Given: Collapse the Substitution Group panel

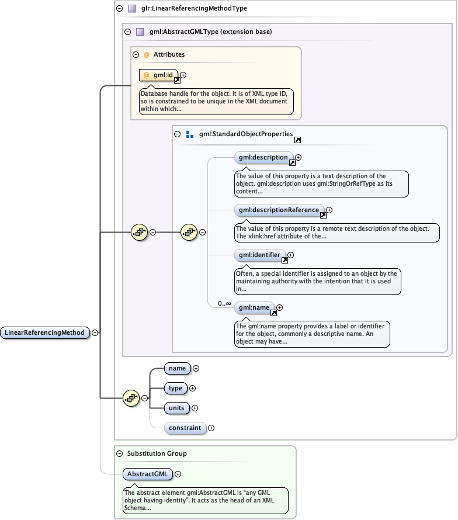Looking at the screenshot, I should [119, 453].
